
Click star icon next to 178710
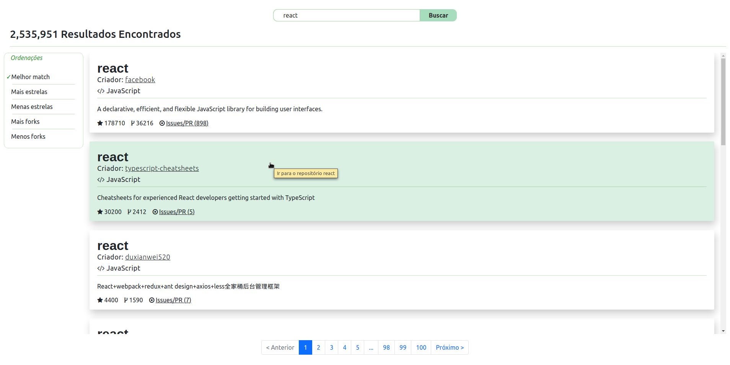pyautogui.click(x=100, y=123)
